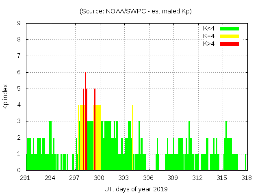This screenshot has width=260, height=195.
Task: Click the x-axis tick label 291
Action: pyautogui.click(x=26, y=178)
